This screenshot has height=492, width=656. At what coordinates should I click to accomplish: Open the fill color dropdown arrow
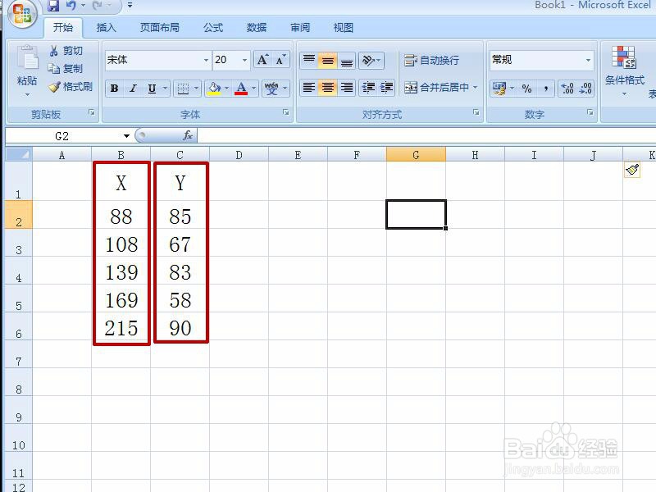226,88
